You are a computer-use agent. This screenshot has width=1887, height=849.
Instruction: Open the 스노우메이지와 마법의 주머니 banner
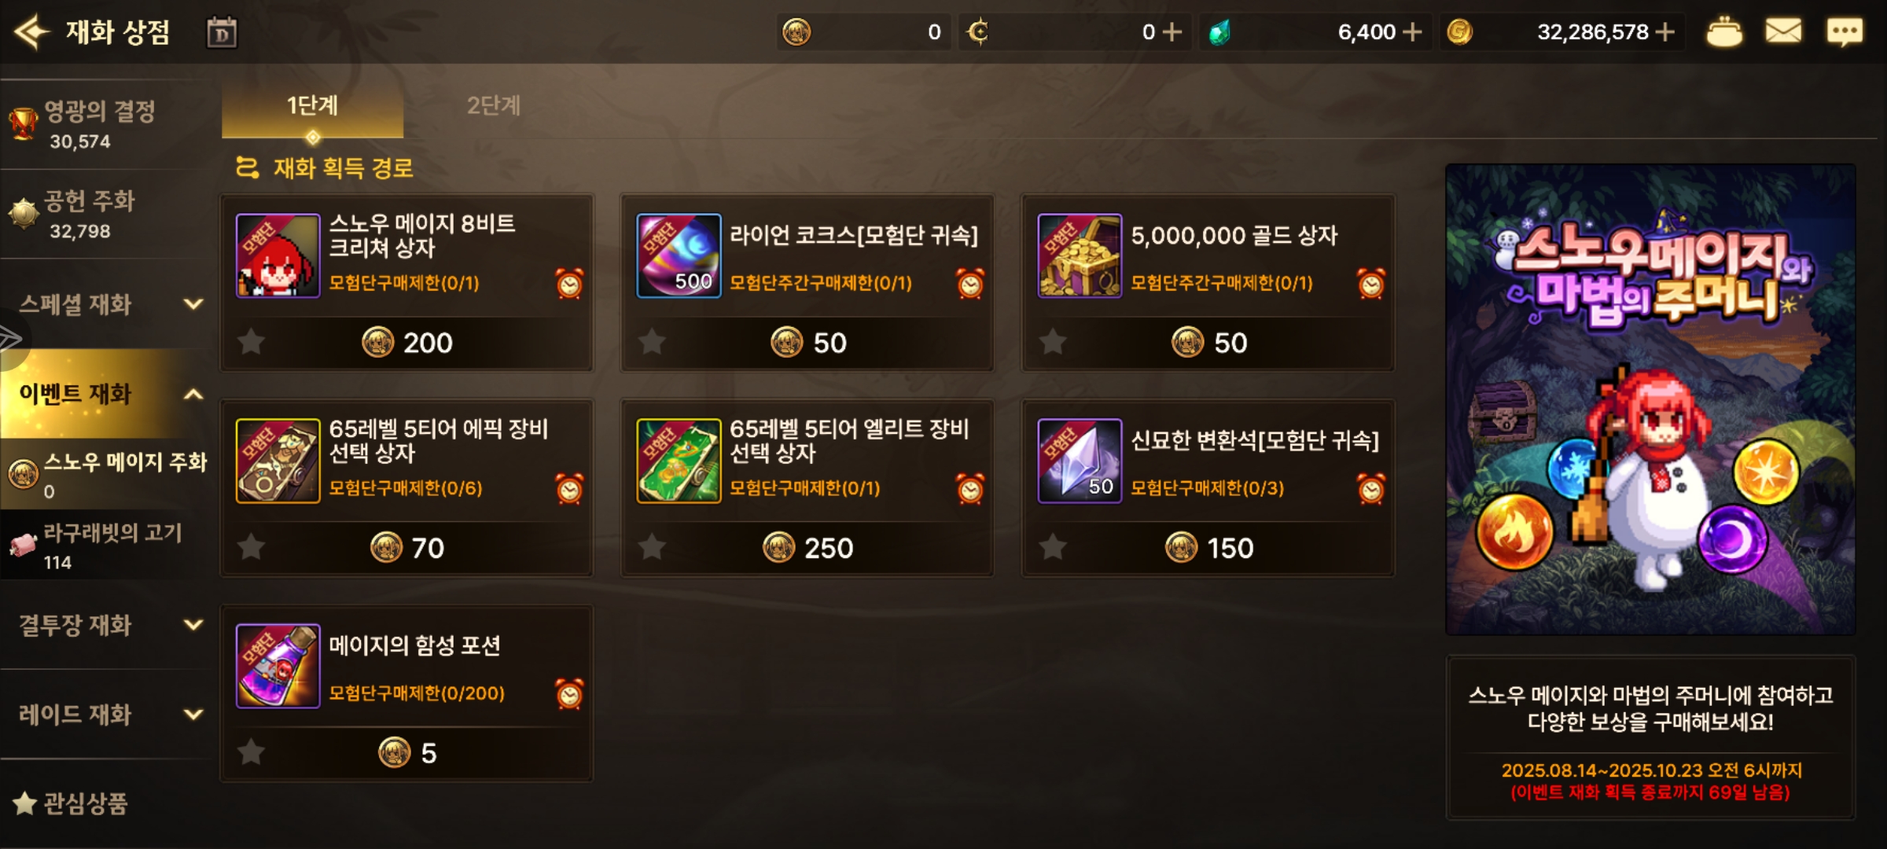coord(1650,399)
